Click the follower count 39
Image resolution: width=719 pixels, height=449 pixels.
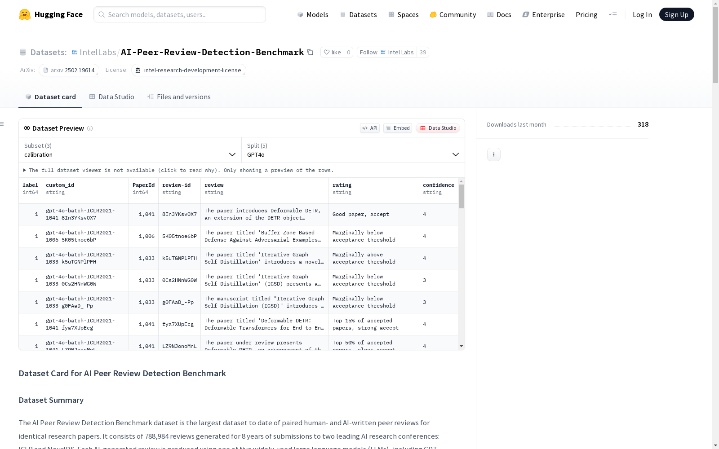423,52
